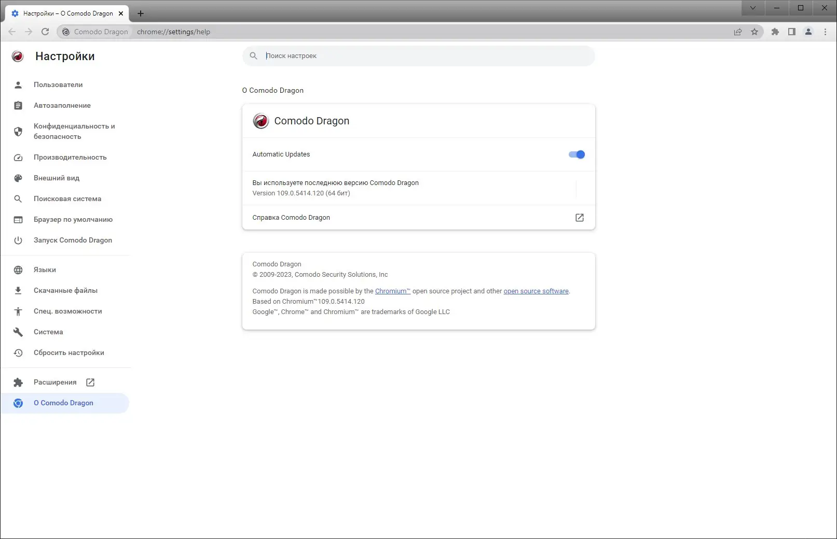Open the tab search dropdown arrow
Viewport: 837px width, 539px height.
[x=753, y=8]
